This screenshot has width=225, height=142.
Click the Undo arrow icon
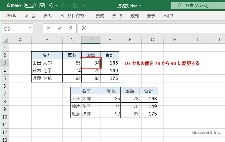pos(51,5)
